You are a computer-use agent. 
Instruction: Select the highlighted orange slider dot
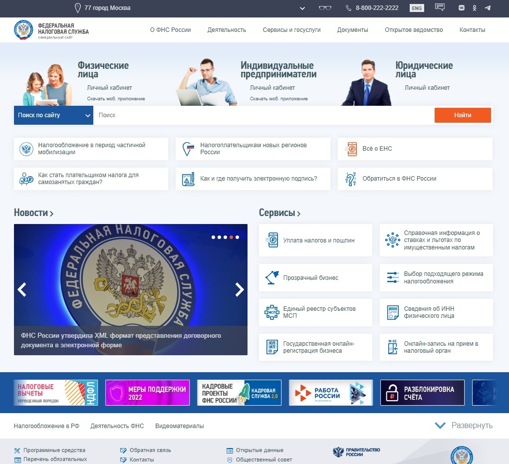click(x=232, y=237)
